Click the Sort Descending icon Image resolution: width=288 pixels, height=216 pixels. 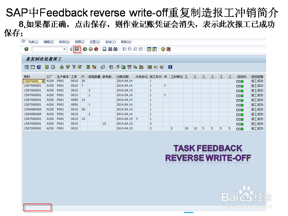click(68, 67)
